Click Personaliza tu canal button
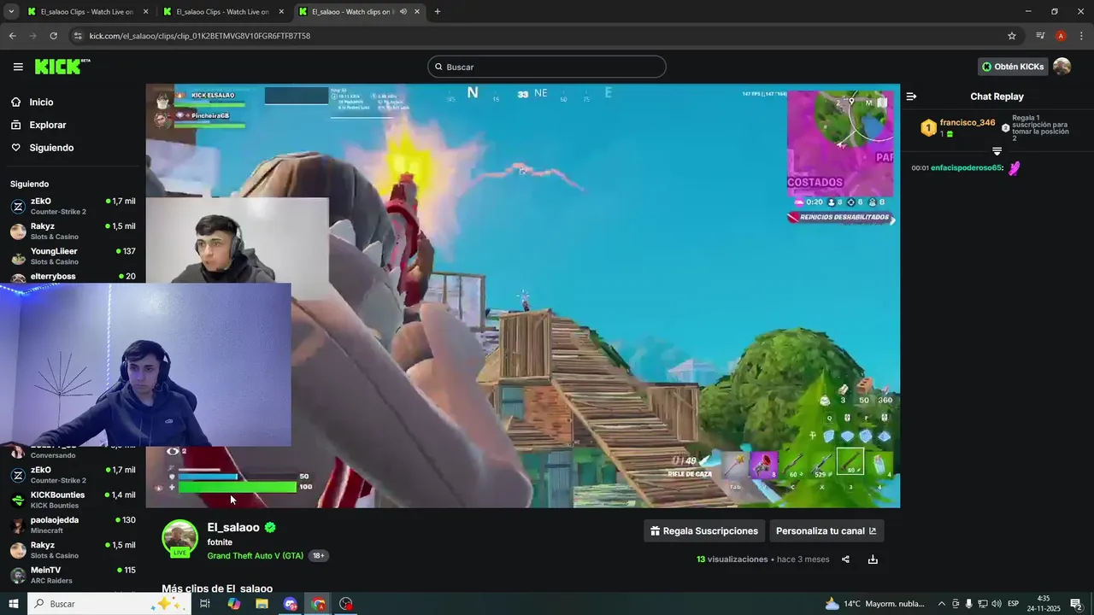Viewport: 1094px width, 615px height. tap(826, 530)
